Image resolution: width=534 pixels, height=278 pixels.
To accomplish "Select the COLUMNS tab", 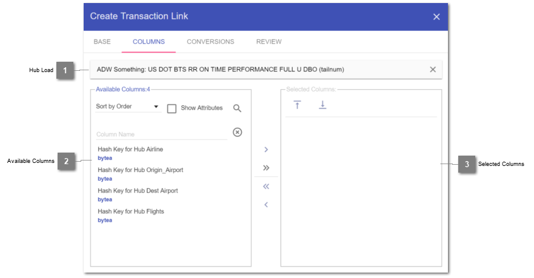I will pos(149,42).
